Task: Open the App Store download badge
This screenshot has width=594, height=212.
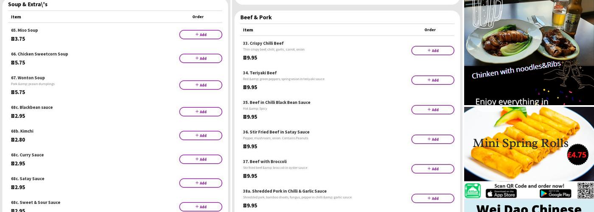Action: pyautogui.click(x=501, y=194)
